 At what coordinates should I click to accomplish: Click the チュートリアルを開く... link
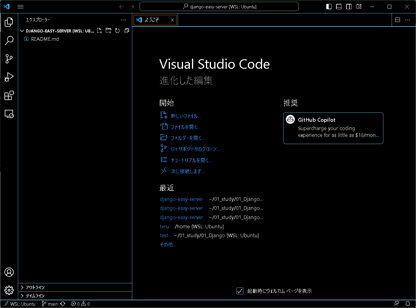point(191,160)
